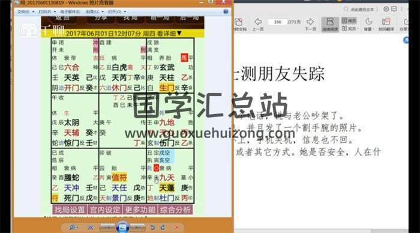
Task: Go to next image in Photo Viewer
Action: point(138,228)
